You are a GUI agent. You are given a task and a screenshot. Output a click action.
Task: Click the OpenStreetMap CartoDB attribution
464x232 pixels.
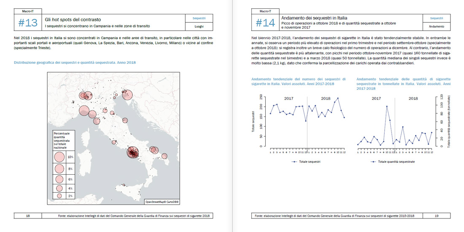pos(162,202)
